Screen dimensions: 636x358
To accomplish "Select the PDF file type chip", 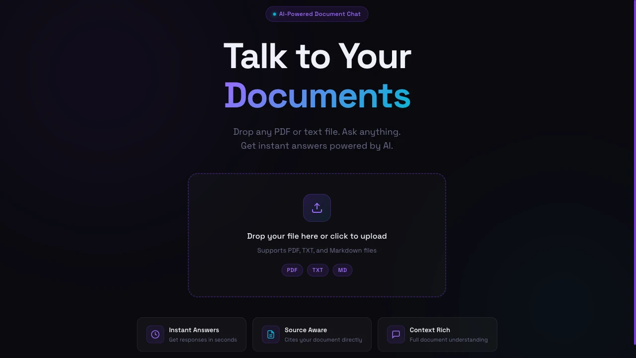I will [292, 270].
